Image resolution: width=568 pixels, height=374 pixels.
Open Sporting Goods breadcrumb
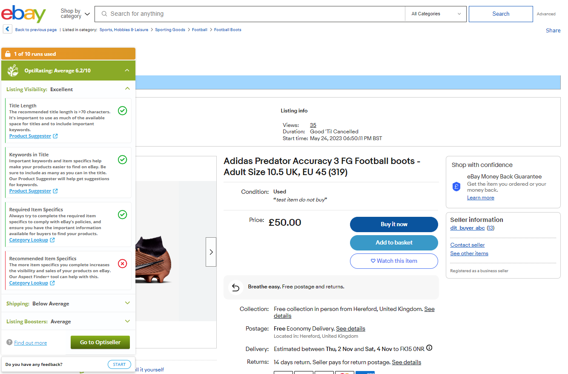pos(170,30)
